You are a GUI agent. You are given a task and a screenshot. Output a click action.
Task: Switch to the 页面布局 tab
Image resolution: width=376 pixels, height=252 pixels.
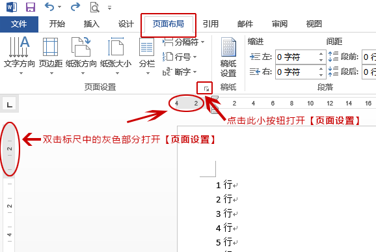click(168, 24)
